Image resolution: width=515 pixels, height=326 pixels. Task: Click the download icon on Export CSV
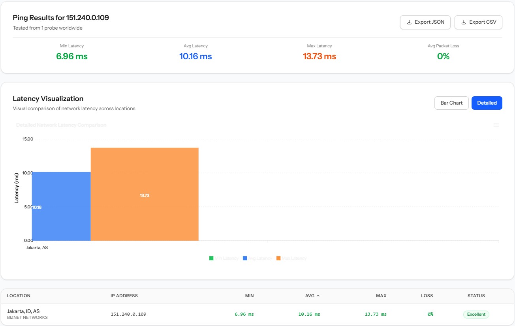coord(464,22)
